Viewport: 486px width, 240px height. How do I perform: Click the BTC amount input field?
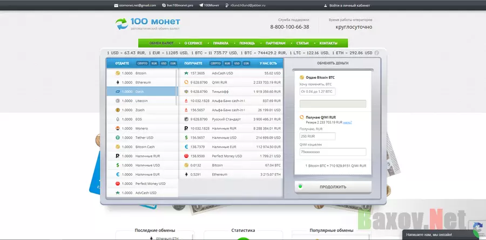pos(318,92)
